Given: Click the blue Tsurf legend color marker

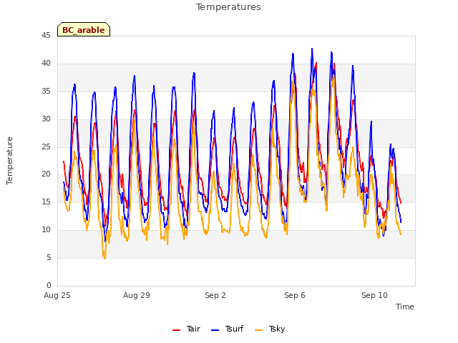Looking at the screenshot, I should tap(215, 330).
